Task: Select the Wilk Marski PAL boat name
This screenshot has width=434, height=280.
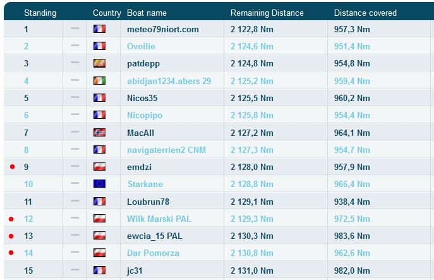Action: 159,219
